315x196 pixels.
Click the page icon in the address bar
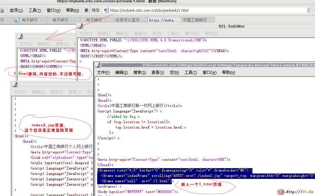[x=106, y=10]
